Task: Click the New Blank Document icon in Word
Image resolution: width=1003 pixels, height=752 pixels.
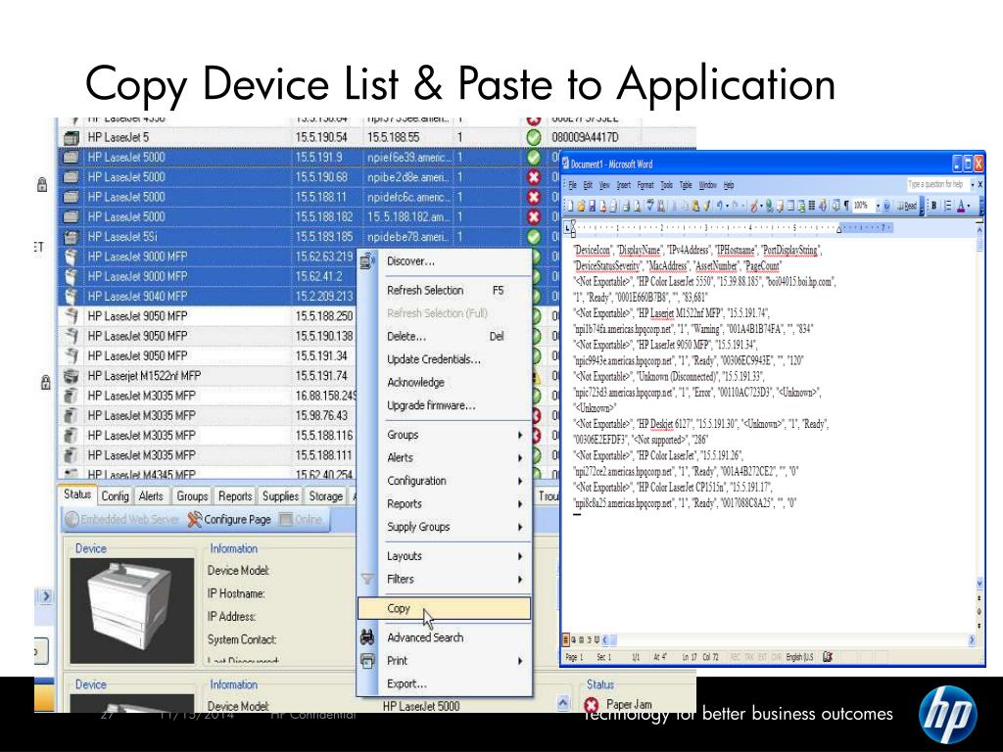Action: coord(570,206)
